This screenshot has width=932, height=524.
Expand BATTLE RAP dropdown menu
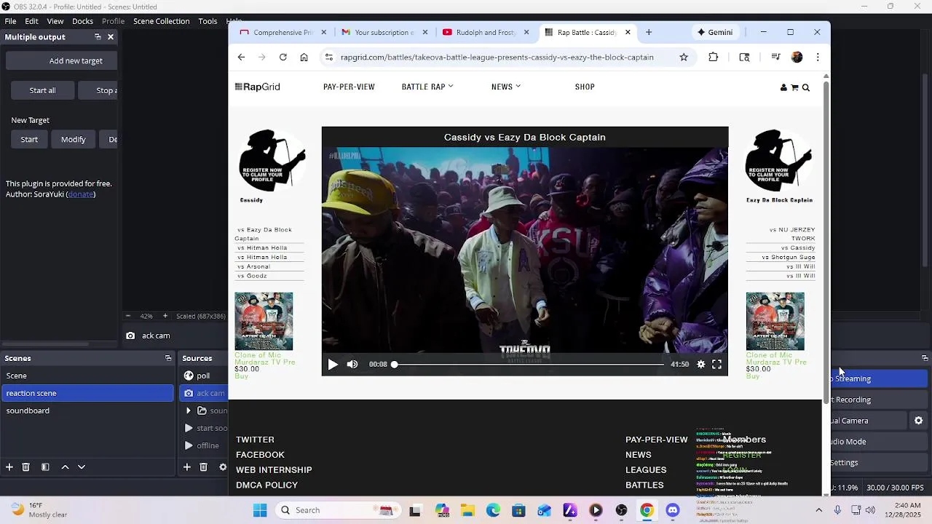coord(427,87)
